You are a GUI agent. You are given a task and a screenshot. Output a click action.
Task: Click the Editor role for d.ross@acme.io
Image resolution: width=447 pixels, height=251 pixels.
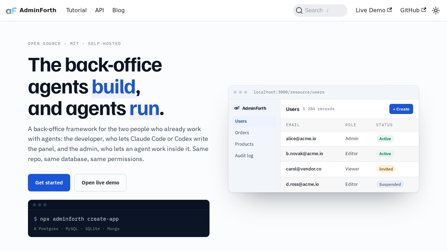(352, 184)
